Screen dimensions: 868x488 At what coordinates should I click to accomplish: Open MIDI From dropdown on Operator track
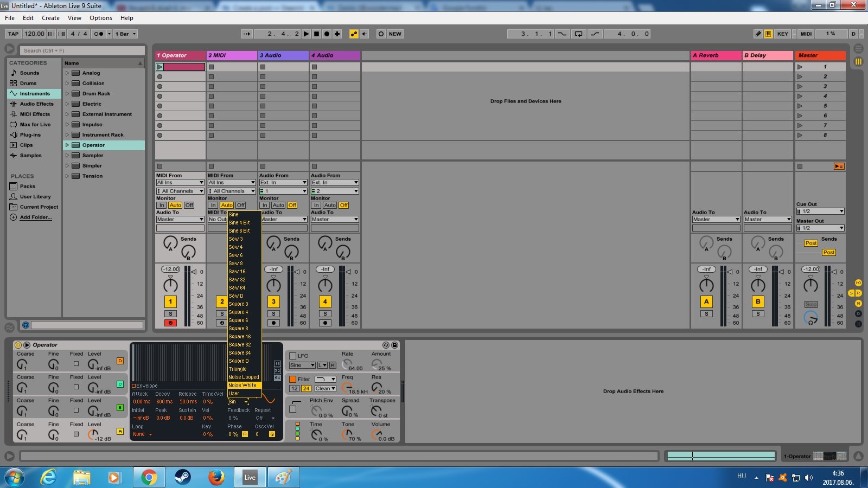(180, 183)
